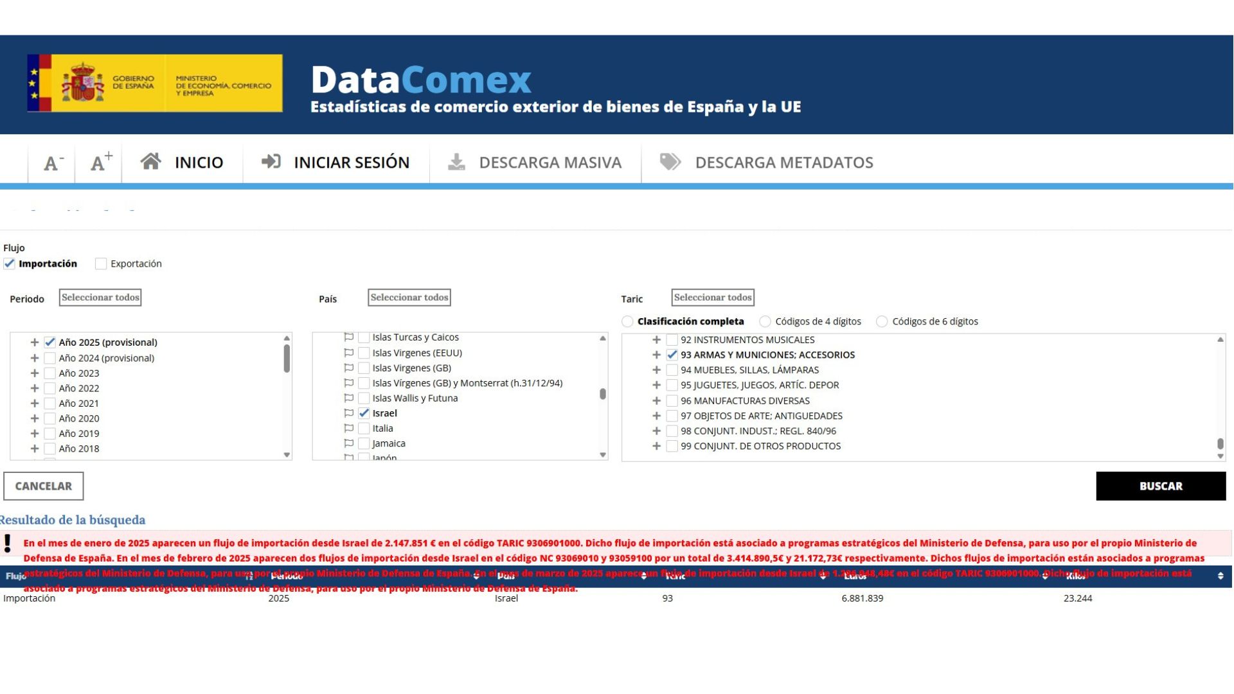Uncheck Año 2025 (provisional)

[49, 343]
